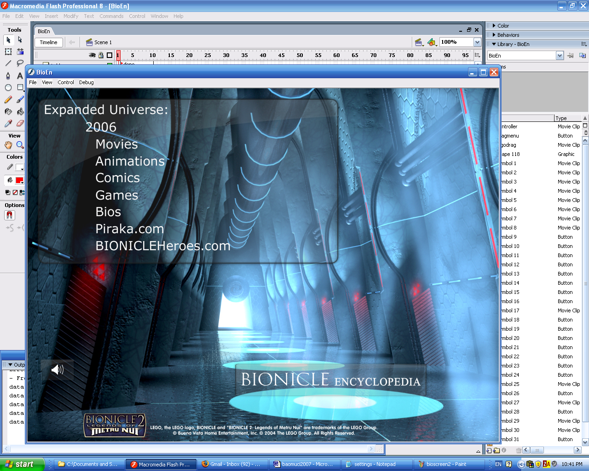Open the Control menu in the BioEn player
Screen dimensions: 589x471
65,82
